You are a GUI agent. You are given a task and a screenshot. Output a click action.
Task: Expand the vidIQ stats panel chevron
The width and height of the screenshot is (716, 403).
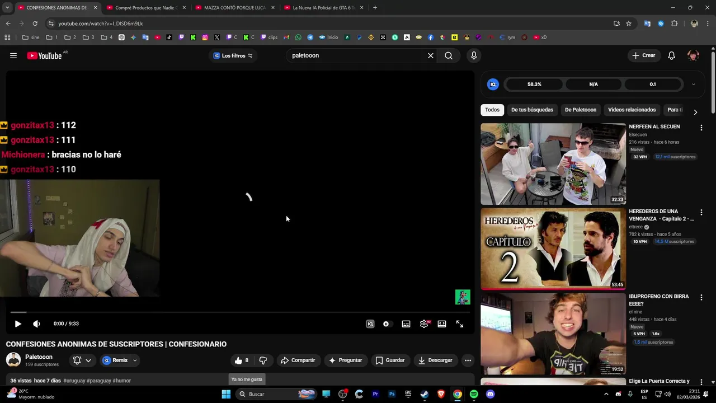[x=694, y=85]
